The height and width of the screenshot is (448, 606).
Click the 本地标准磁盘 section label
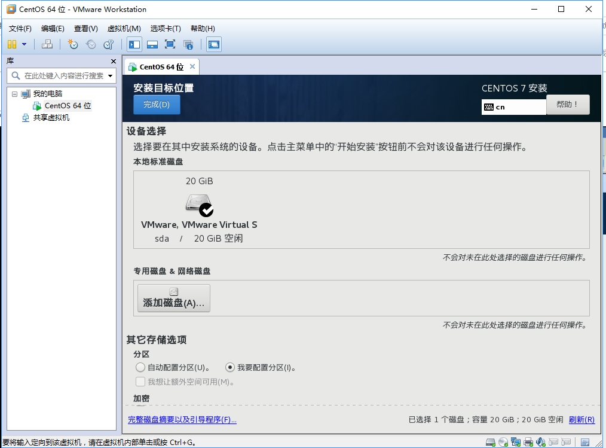click(x=158, y=161)
